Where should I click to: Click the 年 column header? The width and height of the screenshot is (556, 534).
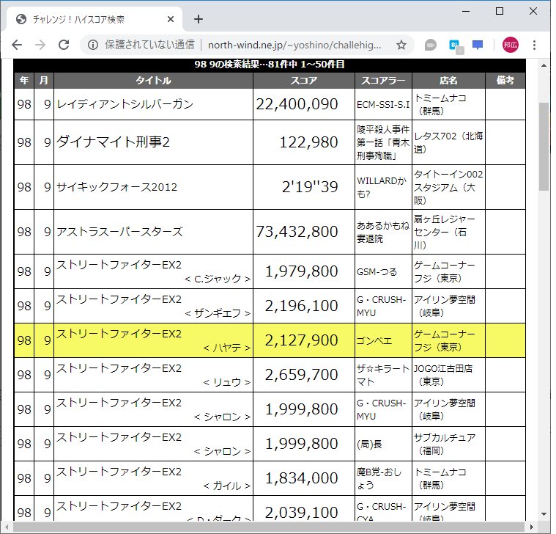(x=24, y=81)
